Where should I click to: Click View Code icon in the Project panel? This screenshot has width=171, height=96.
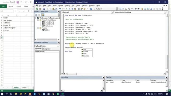[x=36, y=15]
